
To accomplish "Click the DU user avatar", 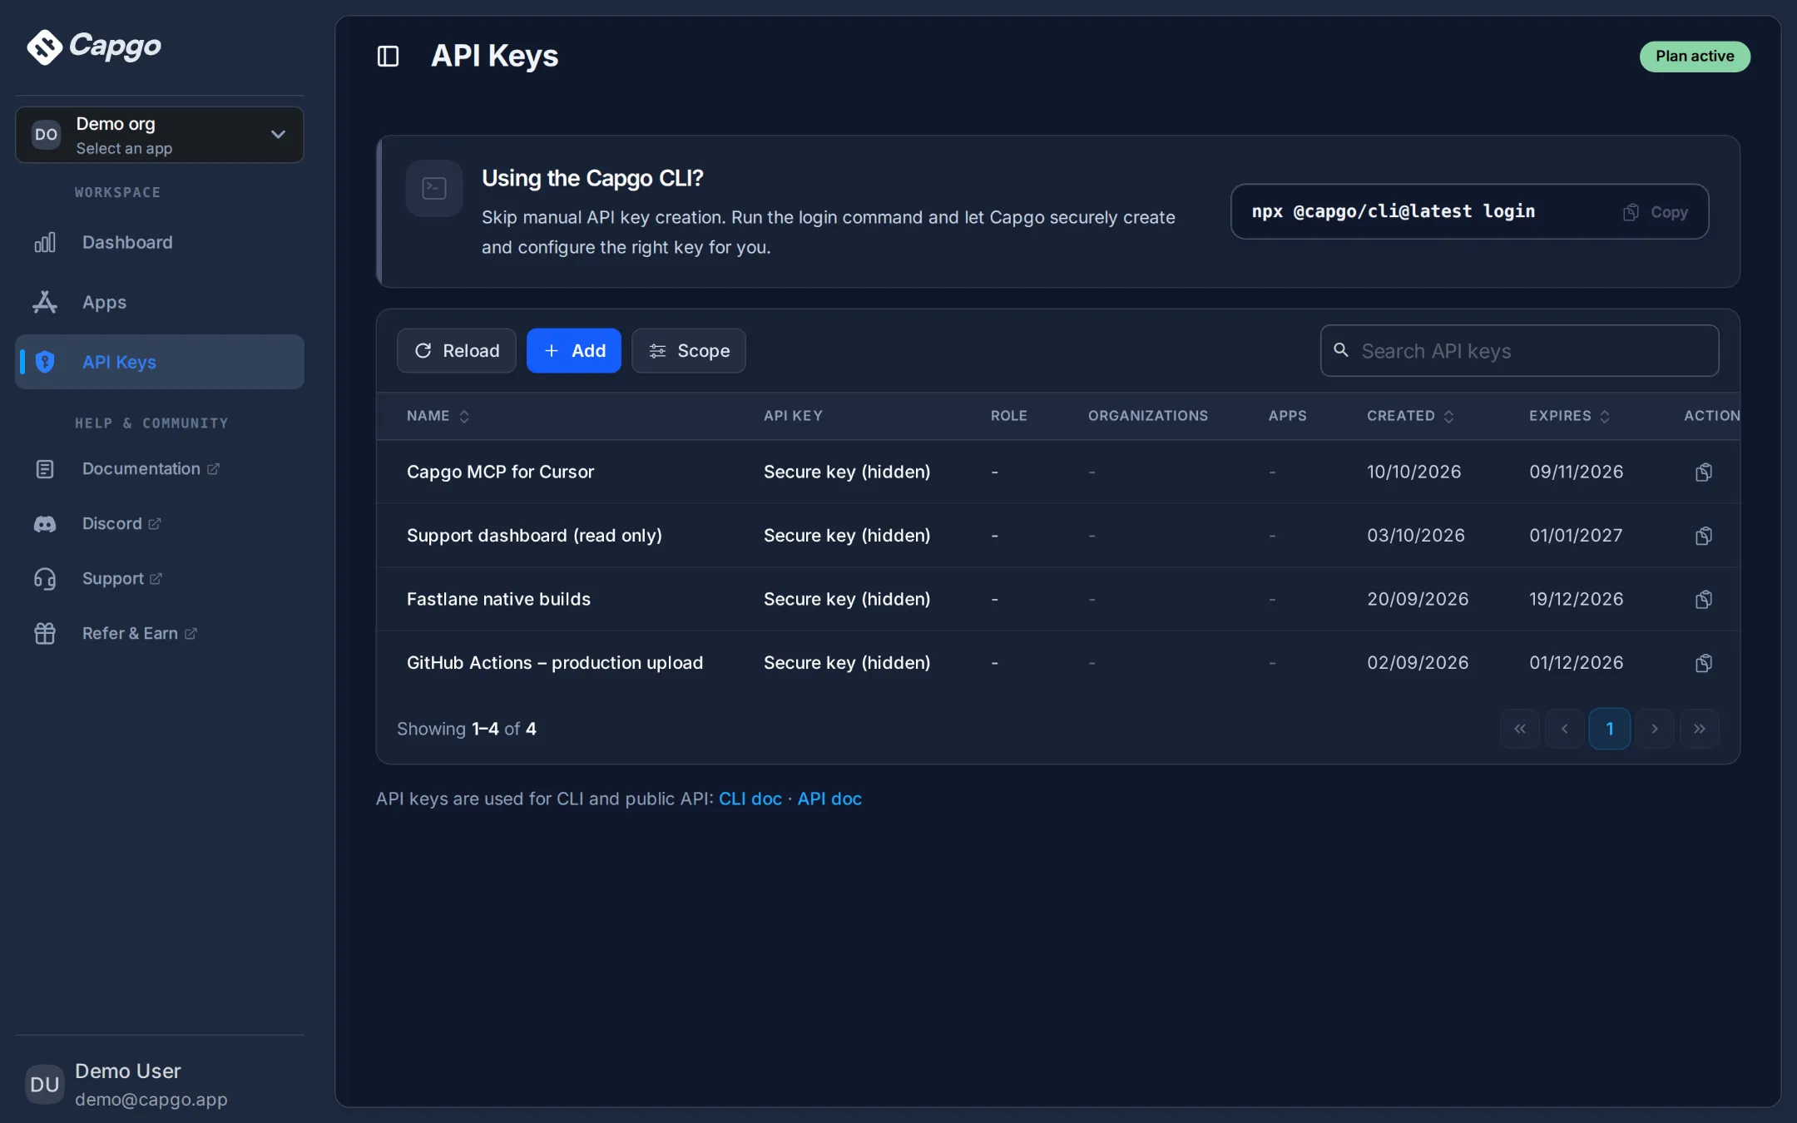I will coord(45,1084).
